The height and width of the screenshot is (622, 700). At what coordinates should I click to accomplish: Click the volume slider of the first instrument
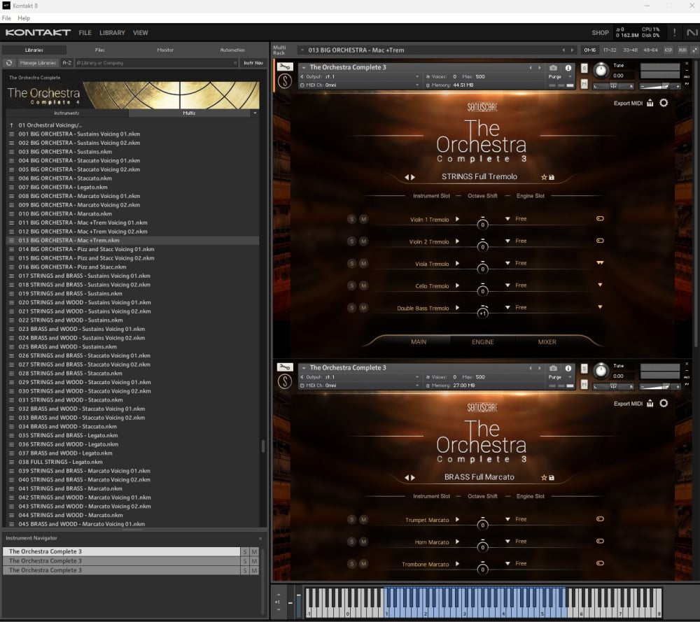point(660,86)
